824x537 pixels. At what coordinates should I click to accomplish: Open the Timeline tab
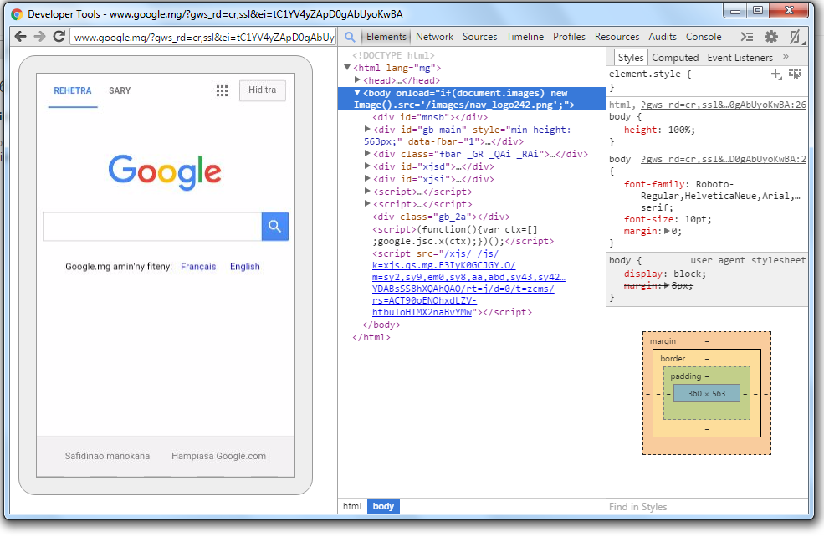525,37
